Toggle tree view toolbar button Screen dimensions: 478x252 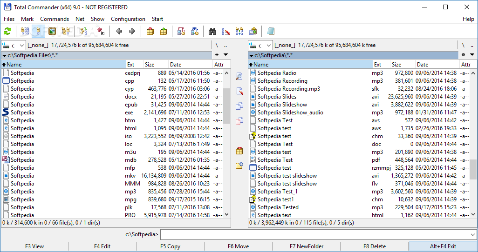[x=66, y=31]
